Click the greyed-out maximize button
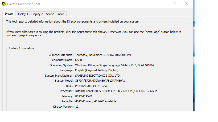218x122 pixels. click(174, 4)
